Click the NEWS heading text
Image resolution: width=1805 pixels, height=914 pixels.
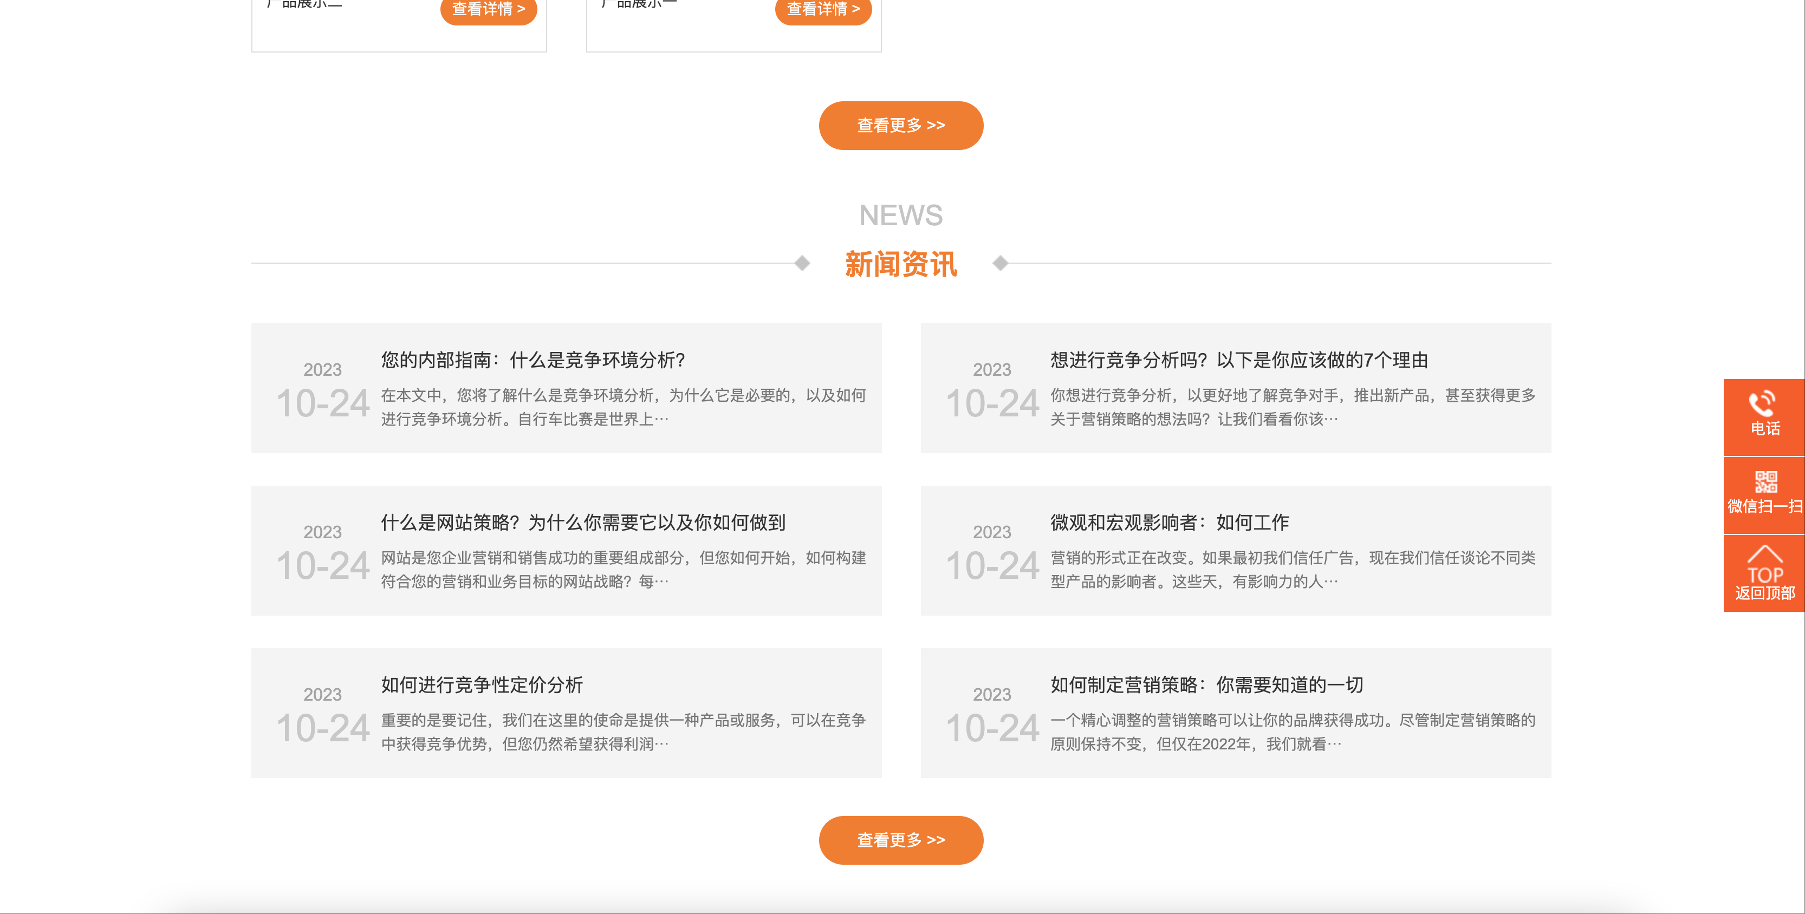click(x=901, y=215)
